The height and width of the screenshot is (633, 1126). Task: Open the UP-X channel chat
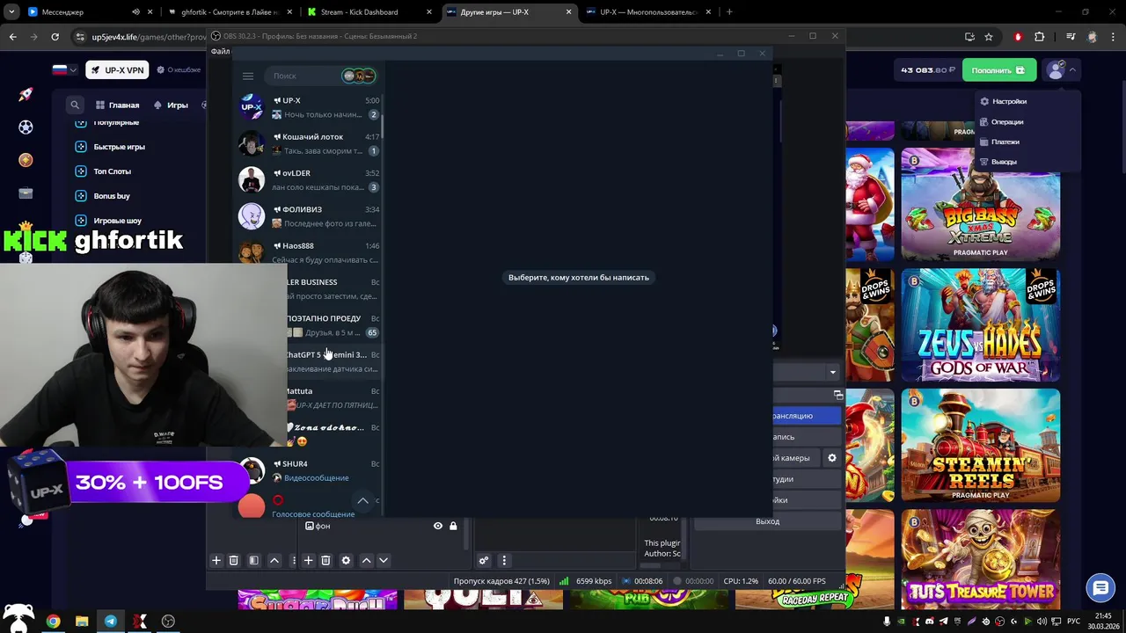pyautogui.click(x=309, y=107)
